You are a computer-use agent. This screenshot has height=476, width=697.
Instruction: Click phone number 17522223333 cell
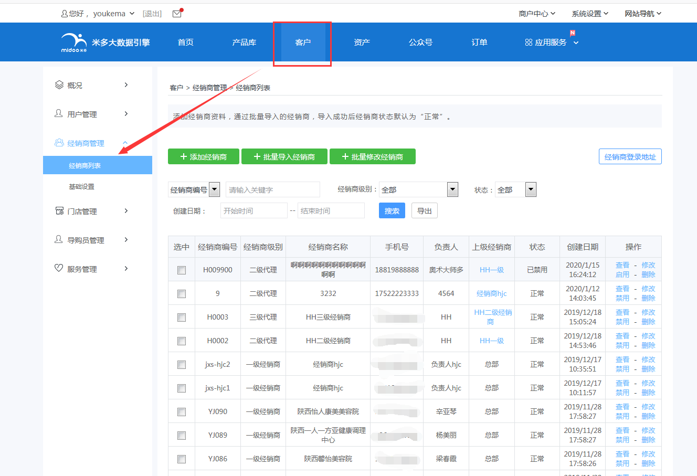click(x=397, y=293)
